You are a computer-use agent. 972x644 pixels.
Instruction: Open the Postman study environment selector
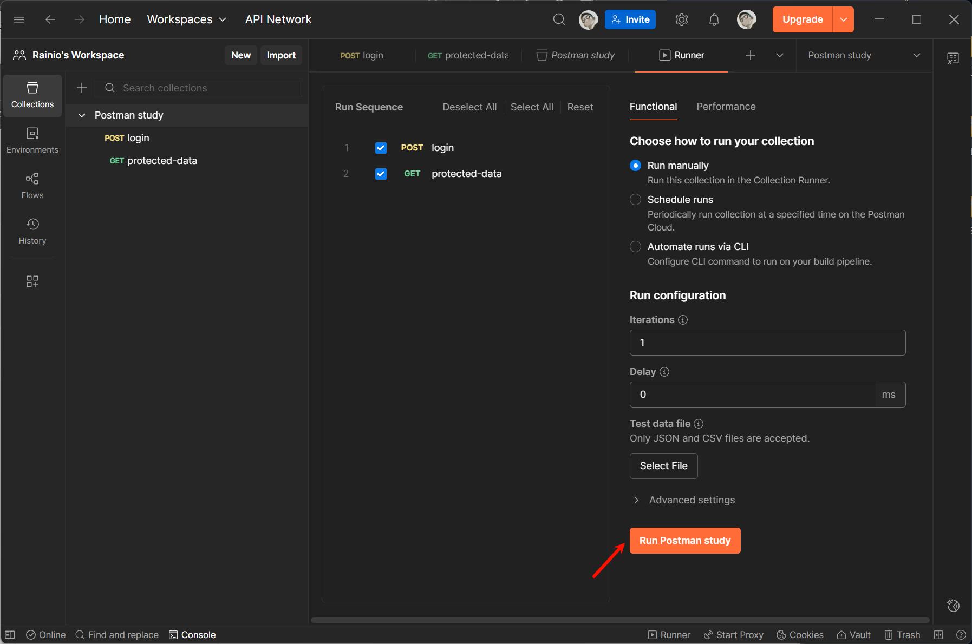(x=864, y=55)
